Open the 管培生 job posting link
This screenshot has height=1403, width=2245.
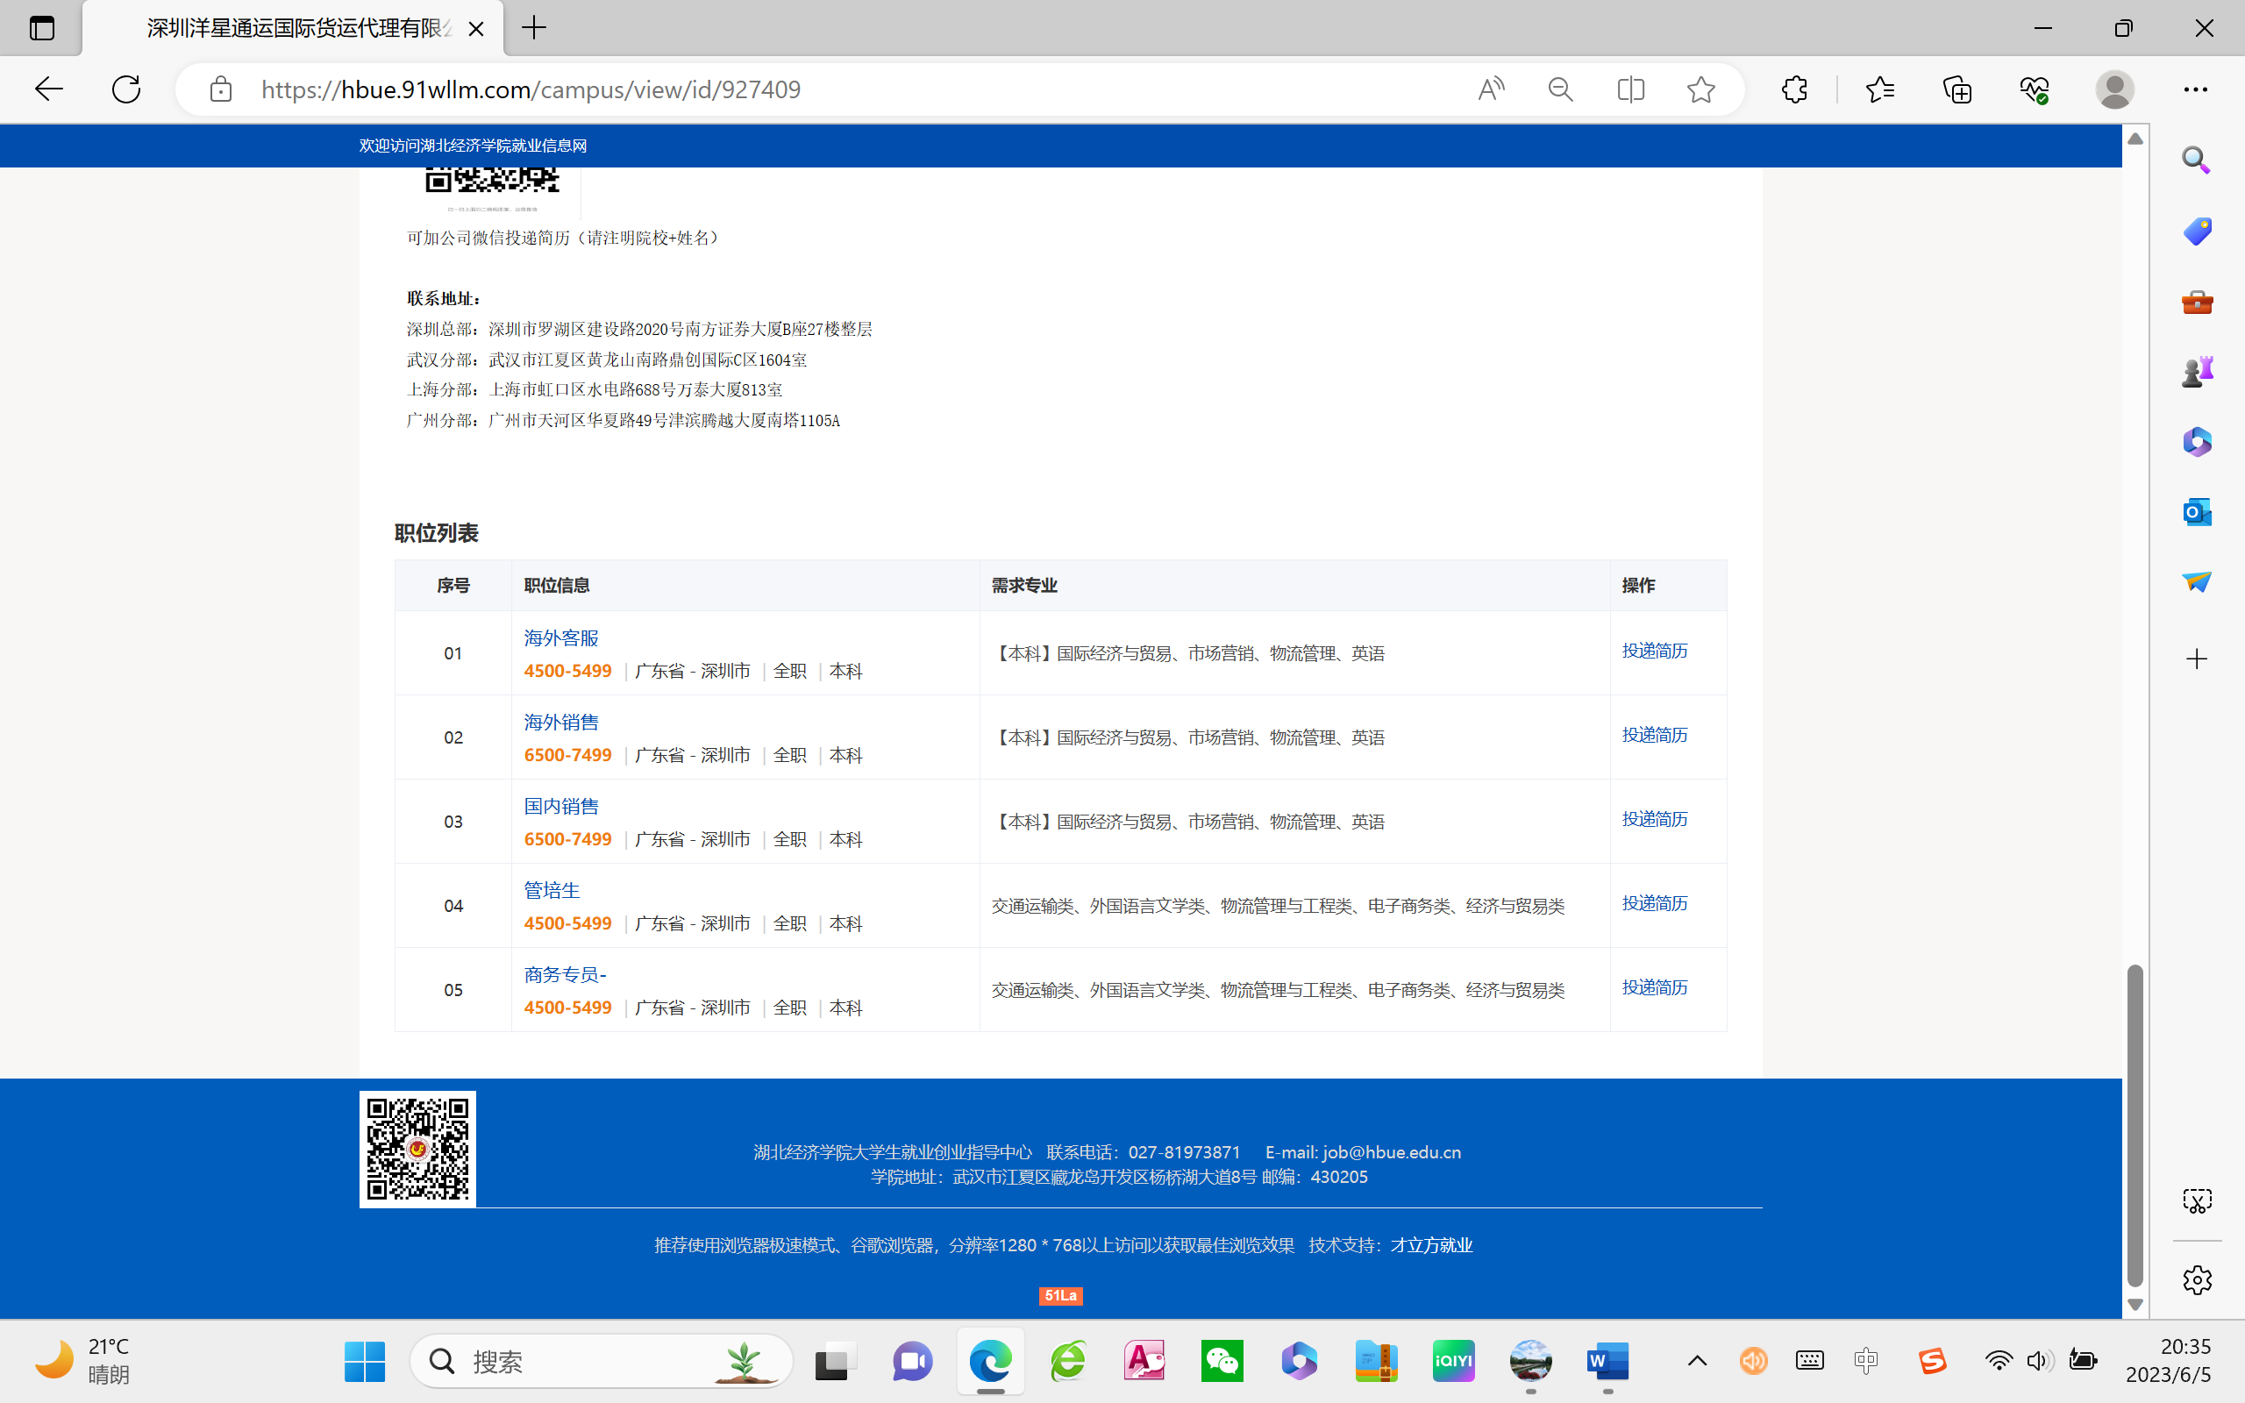(551, 890)
